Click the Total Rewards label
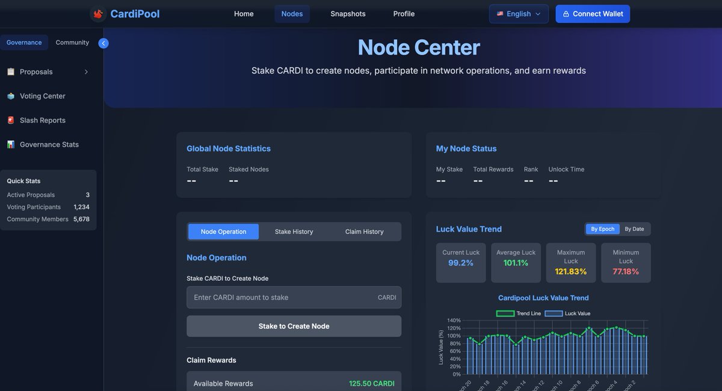The width and height of the screenshot is (722, 391). pyautogui.click(x=493, y=170)
